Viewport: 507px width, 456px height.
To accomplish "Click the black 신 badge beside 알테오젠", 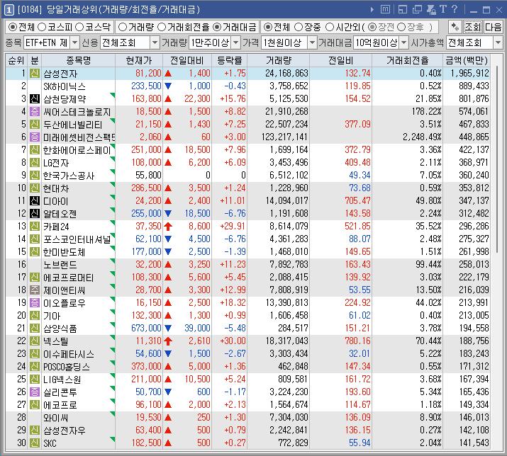I will click(35, 213).
